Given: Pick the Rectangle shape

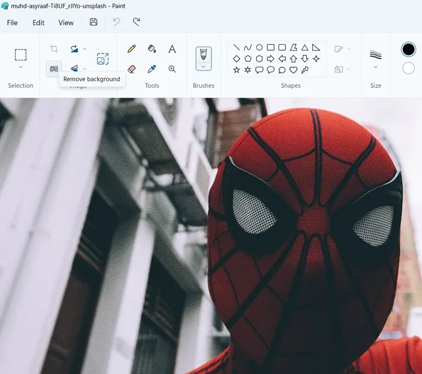Looking at the screenshot, I should coord(271,48).
